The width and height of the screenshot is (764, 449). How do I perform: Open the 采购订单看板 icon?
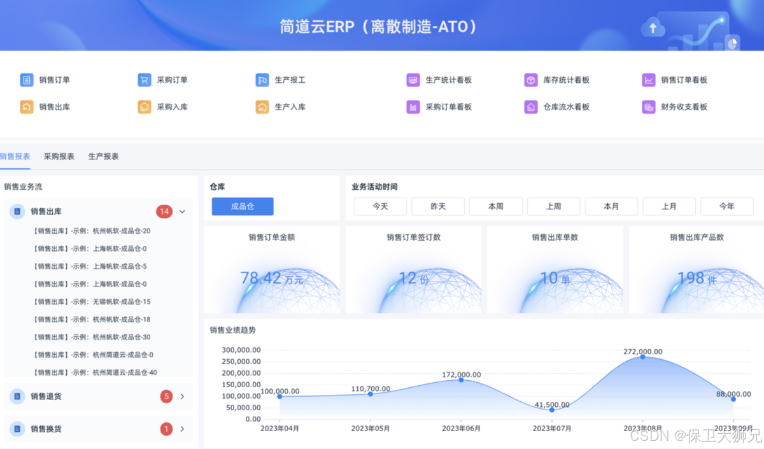[413, 107]
